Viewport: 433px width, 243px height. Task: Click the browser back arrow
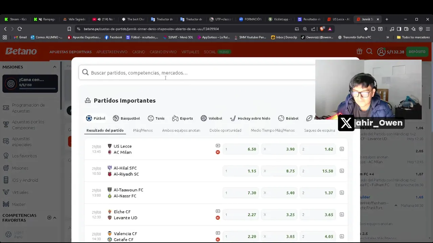click(5, 29)
